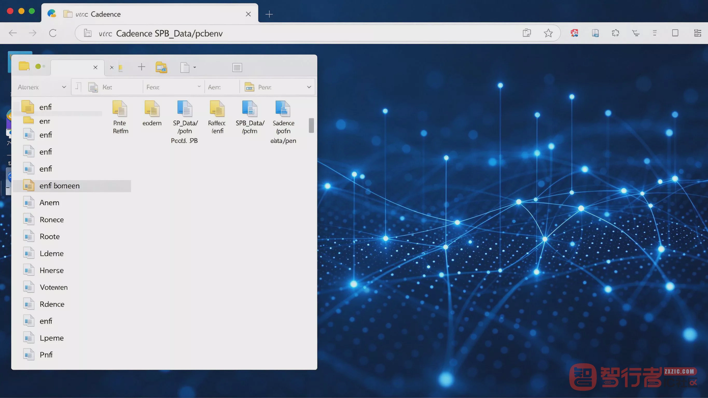Click the file pane scrollbar thumb
708x398 pixels.
311,125
